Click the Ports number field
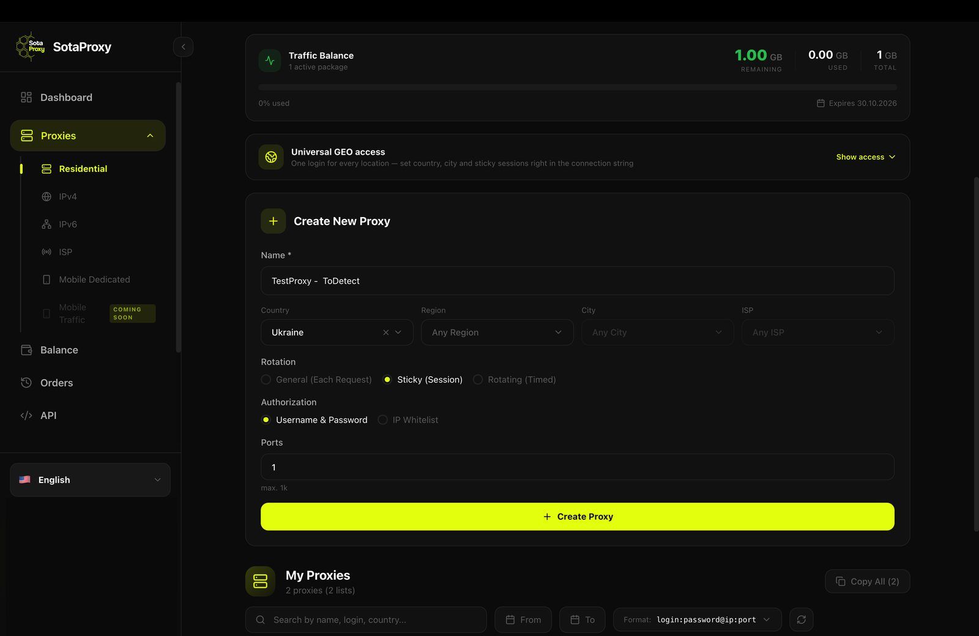The width and height of the screenshot is (979, 636). [x=578, y=467]
